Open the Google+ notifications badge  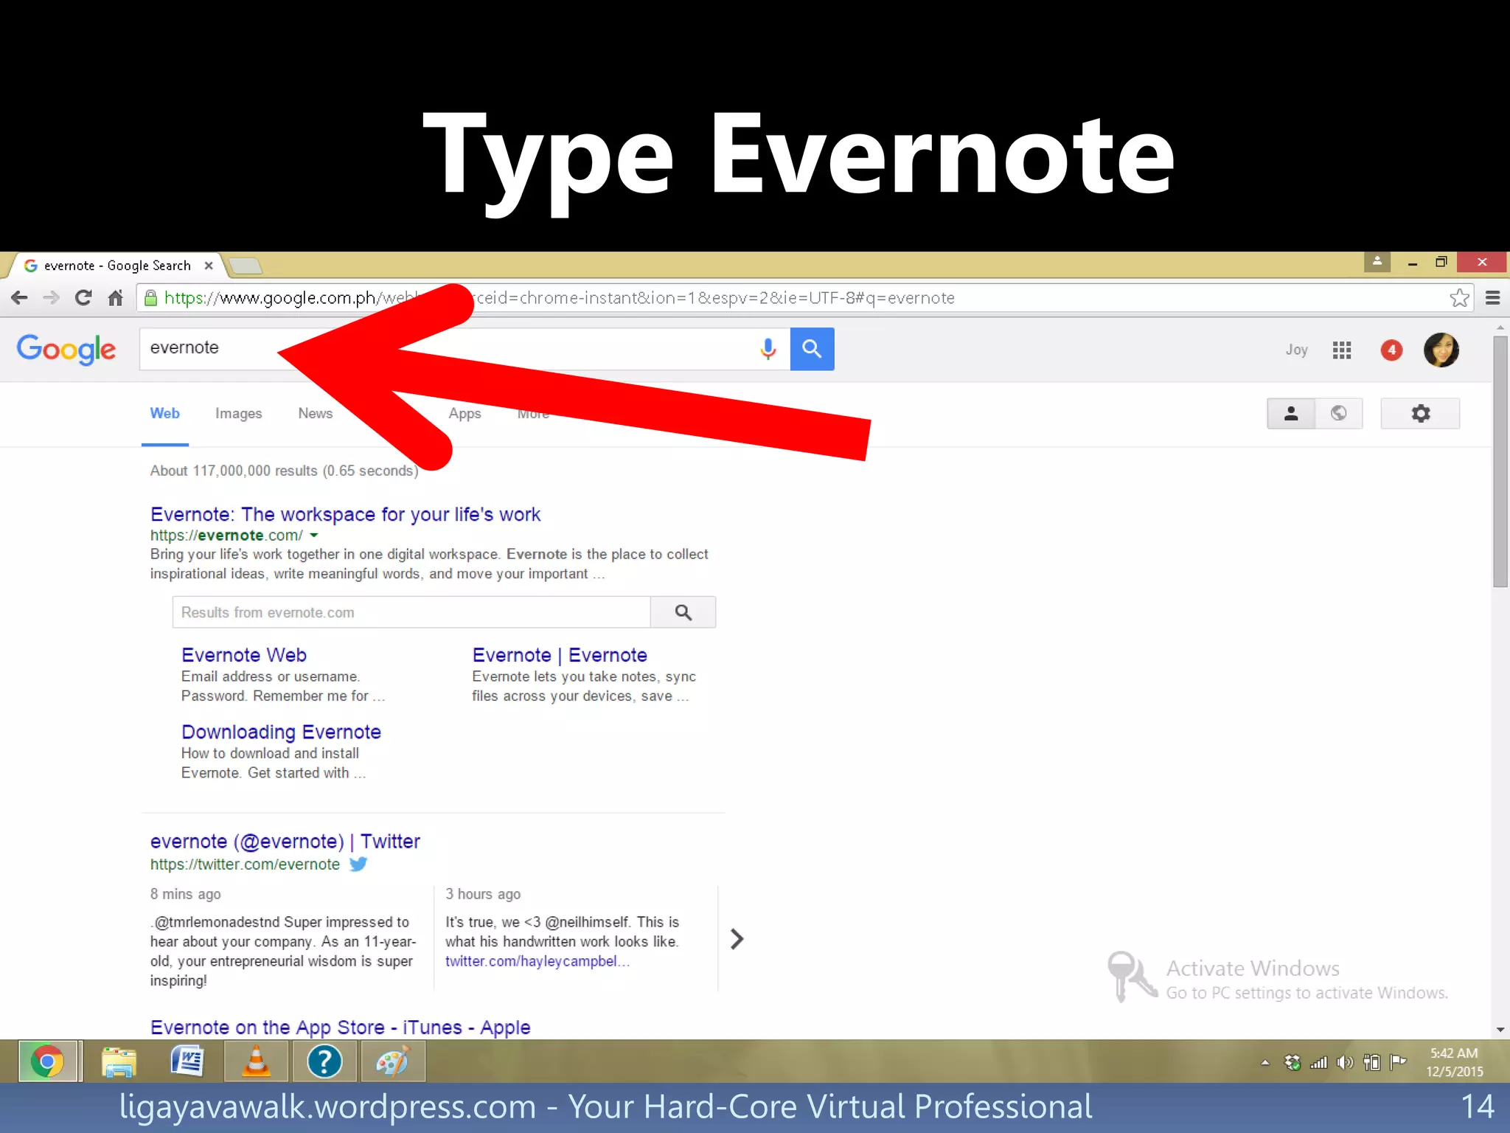1391,350
